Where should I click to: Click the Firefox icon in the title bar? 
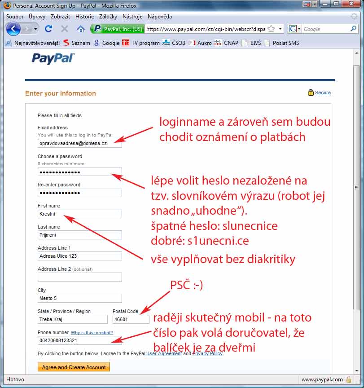coord(7,5)
